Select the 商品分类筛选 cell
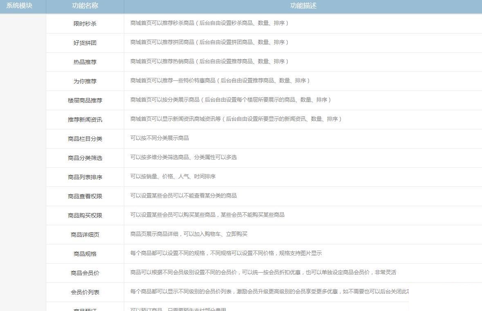Image resolution: width=482 pixels, height=311 pixels. (85, 158)
